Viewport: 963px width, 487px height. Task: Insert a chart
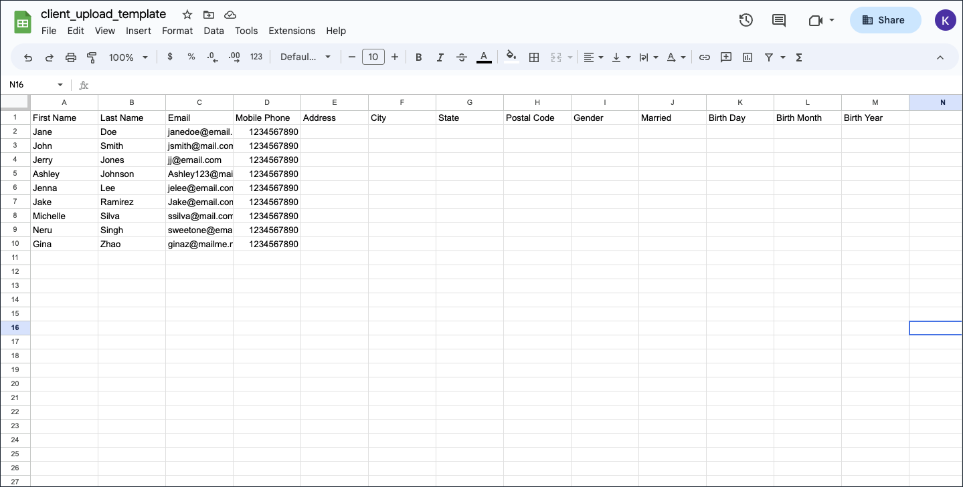(x=747, y=57)
